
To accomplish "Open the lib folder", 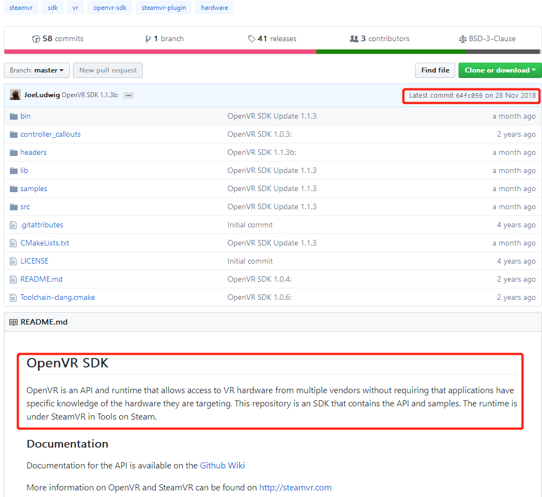I will click(x=24, y=170).
